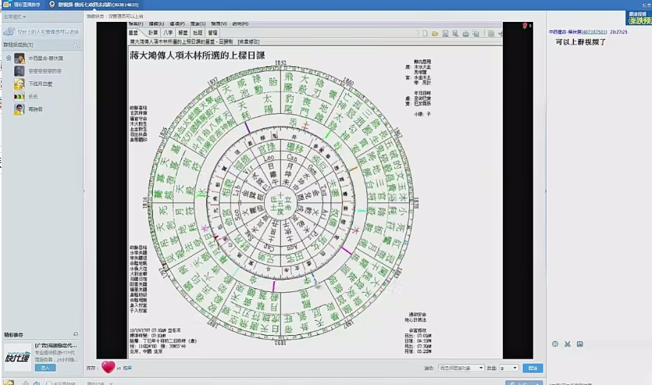
Task: Click the scissors screenshot icon in chat
Action: click(567, 344)
